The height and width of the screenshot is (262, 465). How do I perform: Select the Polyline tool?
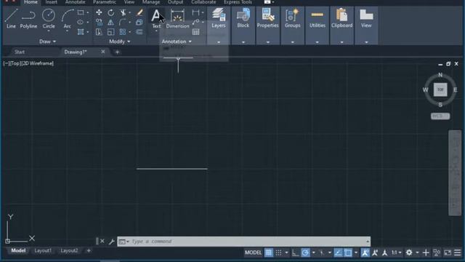[x=28, y=19]
